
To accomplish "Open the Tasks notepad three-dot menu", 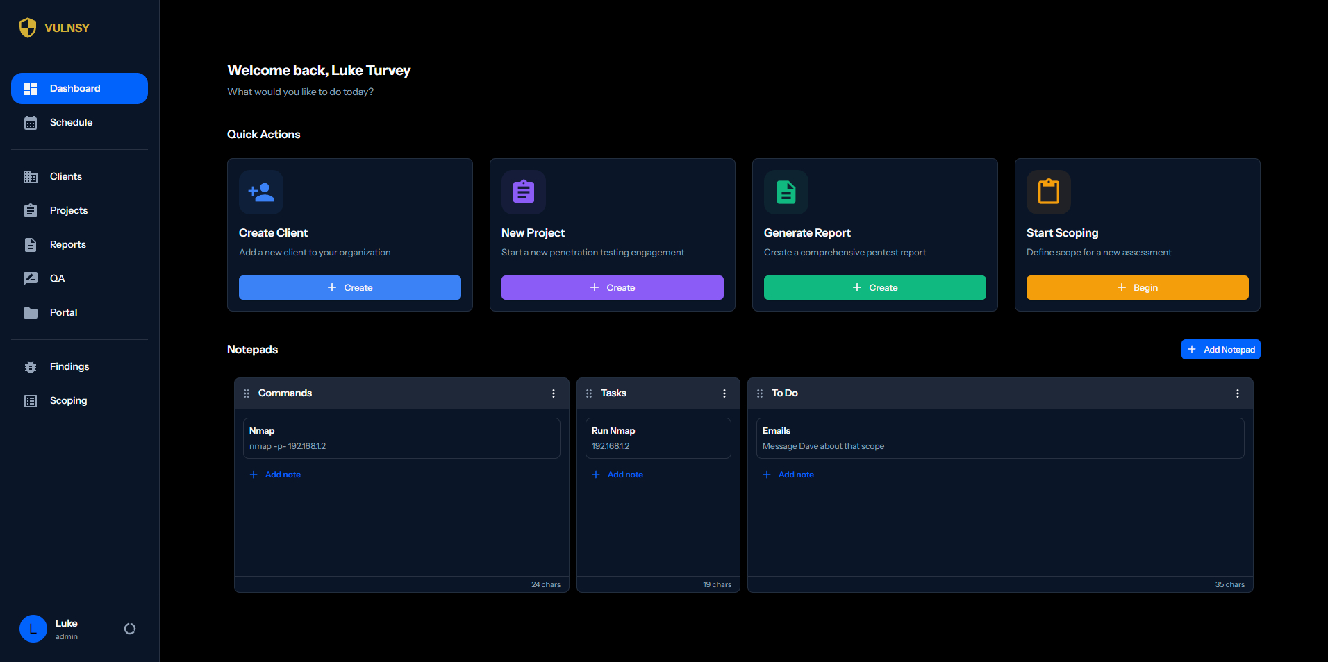I will (724, 393).
